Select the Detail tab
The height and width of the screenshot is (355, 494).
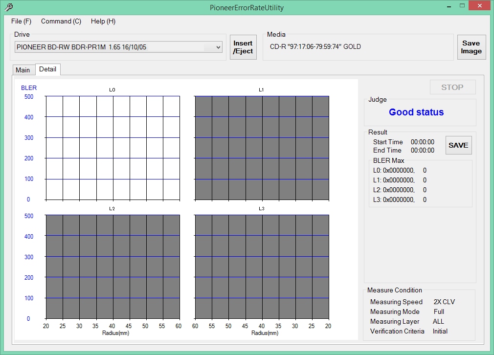(x=47, y=69)
